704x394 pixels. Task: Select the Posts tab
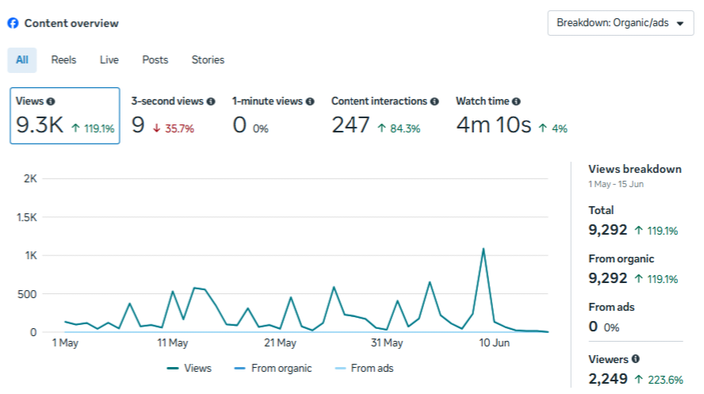coord(155,59)
